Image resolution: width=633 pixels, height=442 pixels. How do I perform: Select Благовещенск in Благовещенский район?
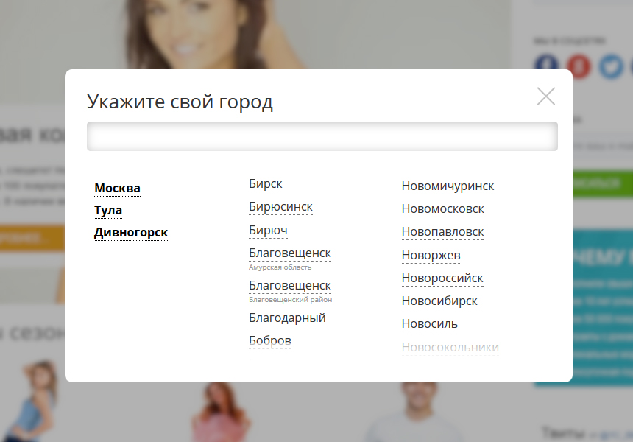pyautogui.click(x=289, y=285)
